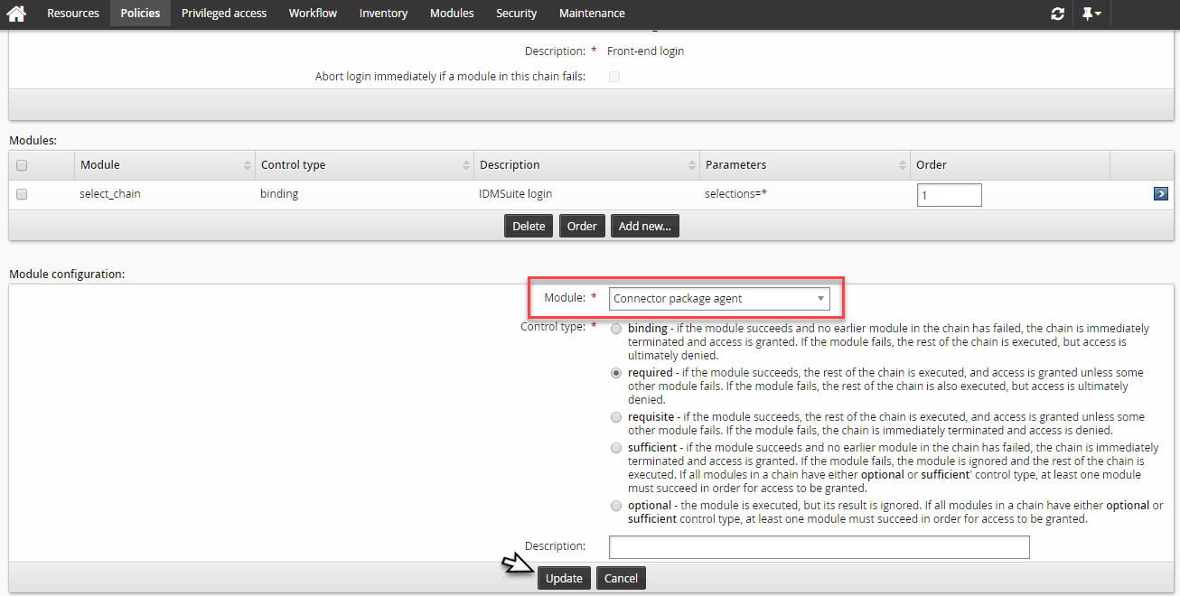
Task: Open the pin dropdown icon
Action: coord(1091,14)
